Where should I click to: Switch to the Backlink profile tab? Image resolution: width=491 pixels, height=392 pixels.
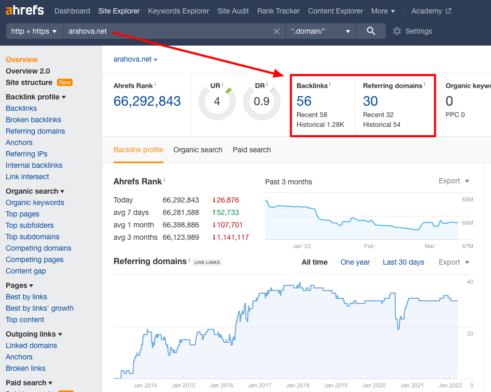coord(138,150)
